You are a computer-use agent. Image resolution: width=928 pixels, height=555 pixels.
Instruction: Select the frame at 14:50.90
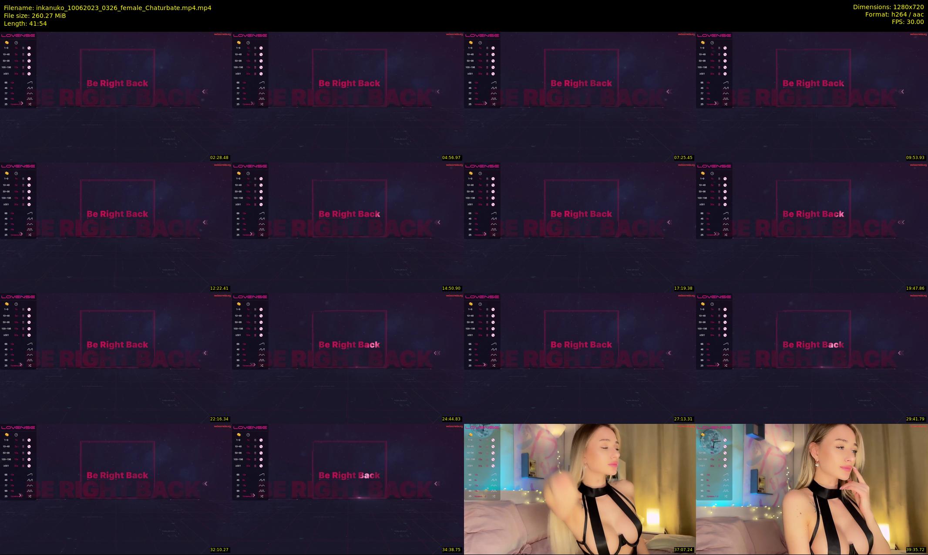(x=348, y=227)
